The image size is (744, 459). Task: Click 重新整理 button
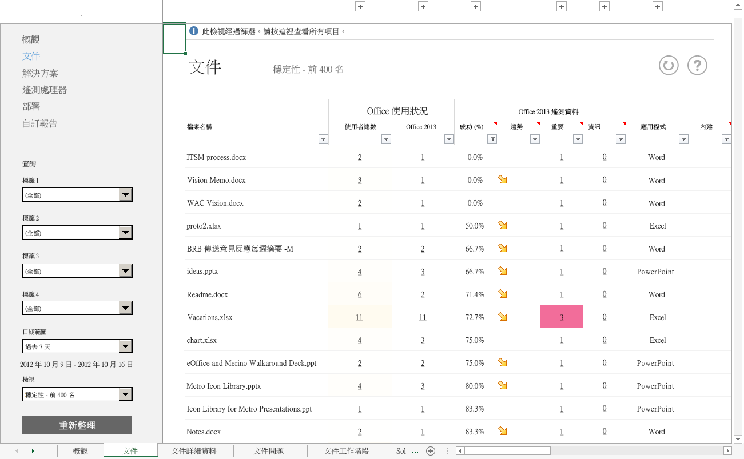pos(77,425)
